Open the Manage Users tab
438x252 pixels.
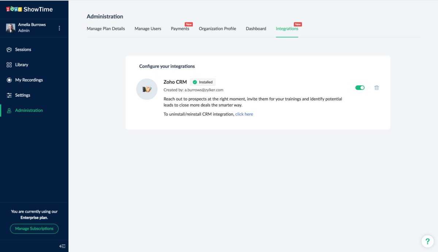(148, 29)
